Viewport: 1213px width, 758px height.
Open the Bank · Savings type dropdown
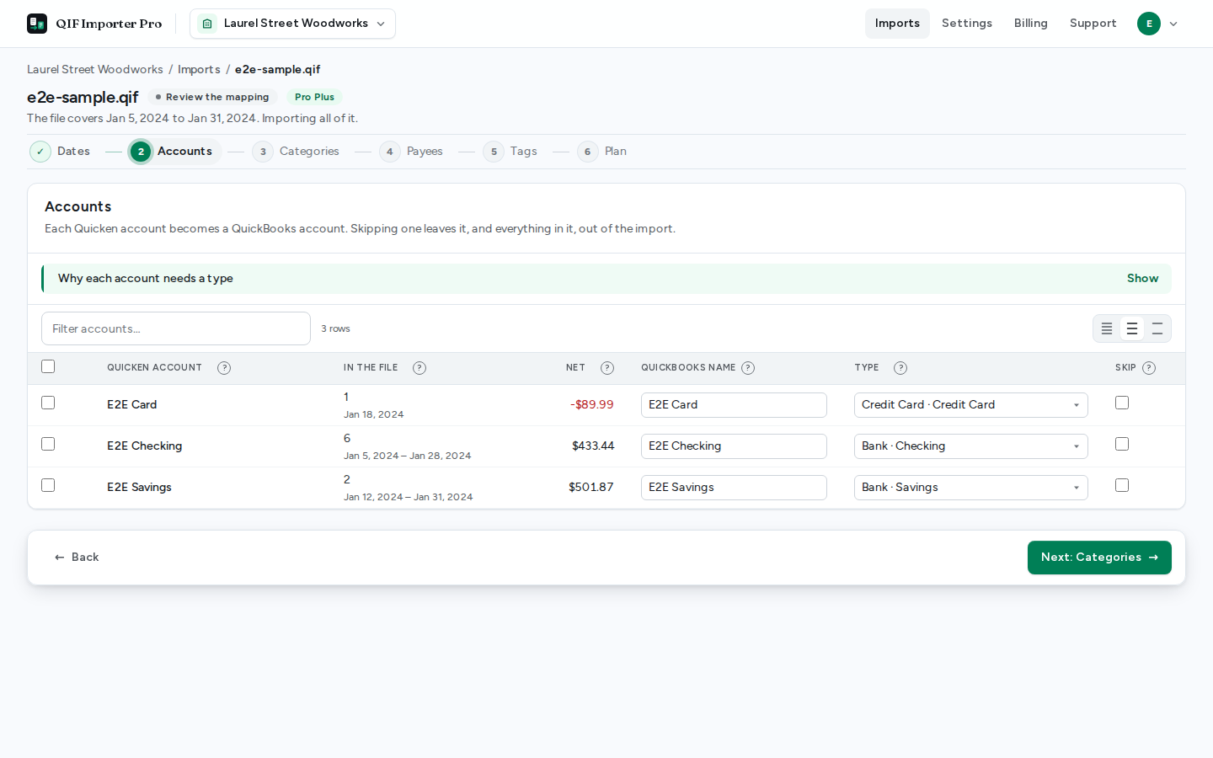[x=971, y=488]
